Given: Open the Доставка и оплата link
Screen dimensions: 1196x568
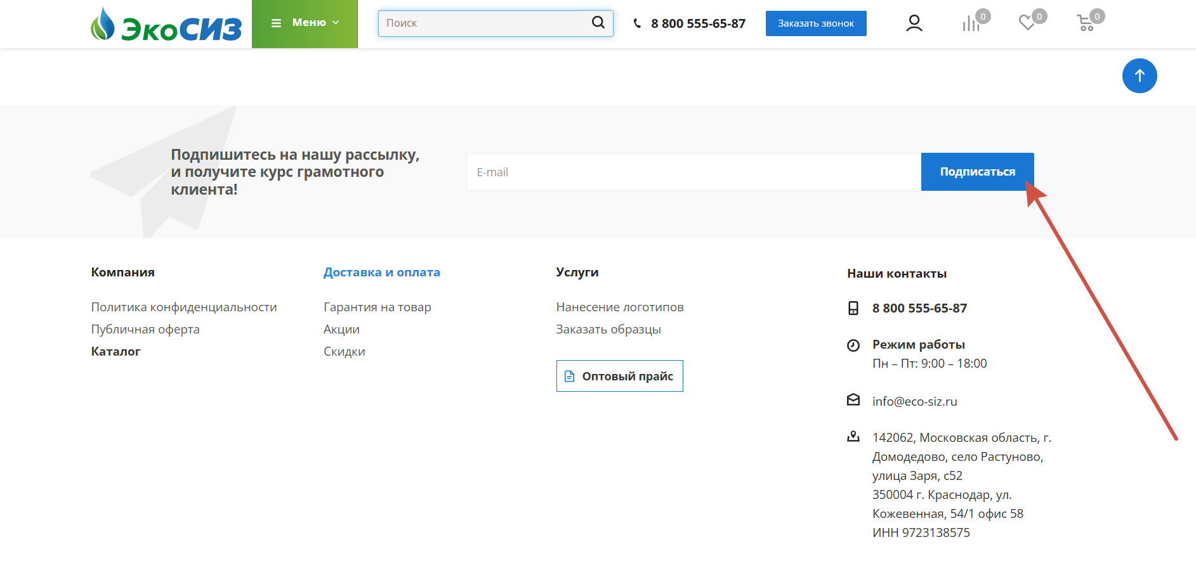Looking at the screenshot, I should [x=382, y=272].
